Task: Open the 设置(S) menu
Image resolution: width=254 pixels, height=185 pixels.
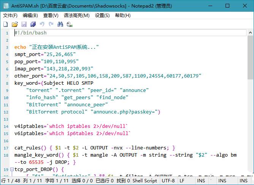Action: tap(102, 16)
